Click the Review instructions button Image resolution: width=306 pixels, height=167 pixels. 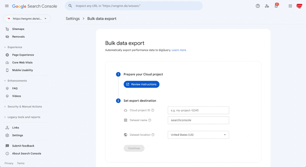pos(141,84)
